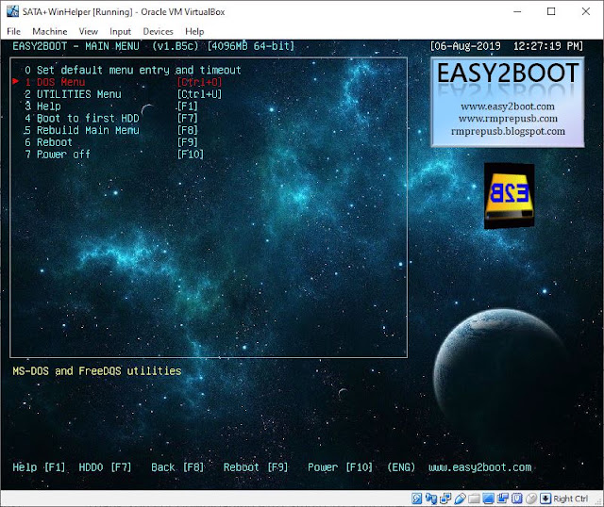Click the hard disk activity status icon
Image resolution: width=604 pixels, height=507 pixels.
tap(417, 499)
